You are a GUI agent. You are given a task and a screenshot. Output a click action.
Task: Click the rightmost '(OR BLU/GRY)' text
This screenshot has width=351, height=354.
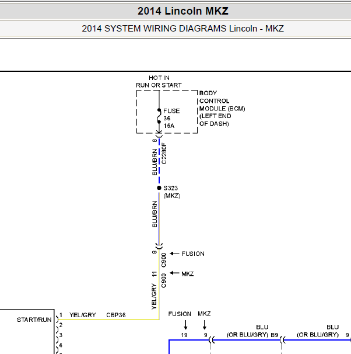[x=318, y=335]
